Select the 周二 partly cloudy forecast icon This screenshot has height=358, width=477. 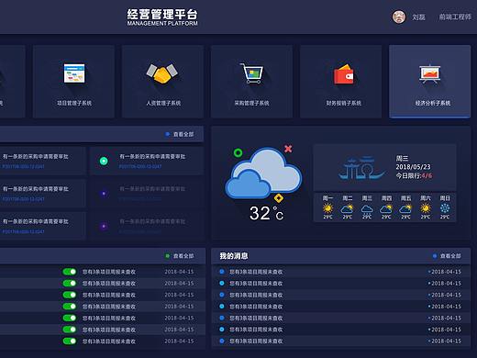pyautogui.click(x=347, y=208)
